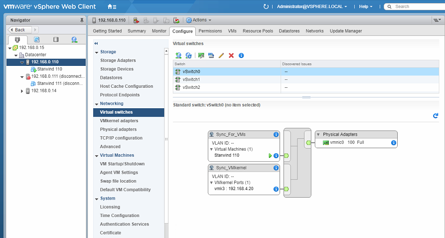Select the vSwitch2 row
The width and height of the screenshot is (445, 238).
pyautogui.click(x=306, y=87)
